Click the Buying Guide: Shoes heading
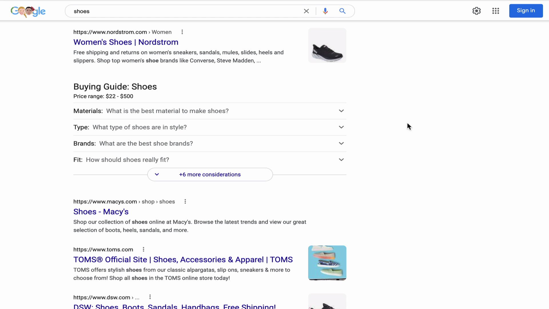The image size is (549, 309). click(x=115, y=87)
